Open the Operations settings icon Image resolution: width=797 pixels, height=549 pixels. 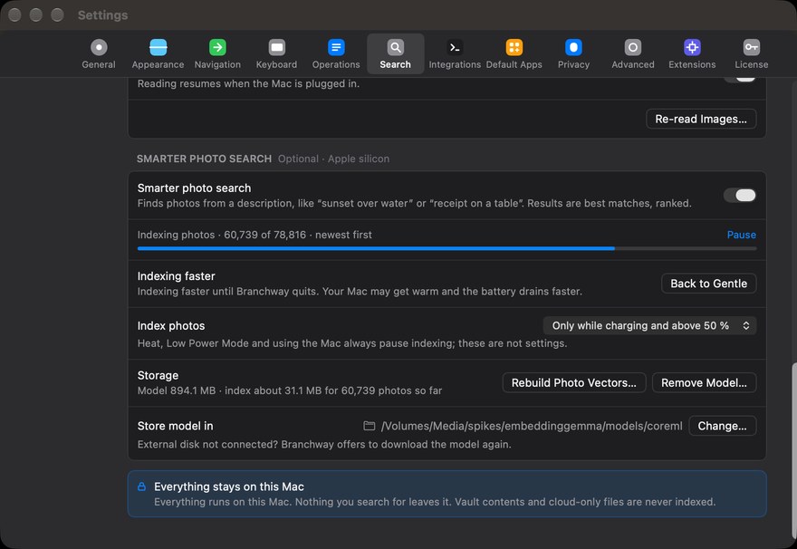336,47
